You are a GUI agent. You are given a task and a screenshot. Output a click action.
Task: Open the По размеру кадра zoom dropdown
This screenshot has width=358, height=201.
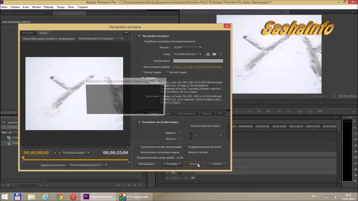tap(76, 153)
